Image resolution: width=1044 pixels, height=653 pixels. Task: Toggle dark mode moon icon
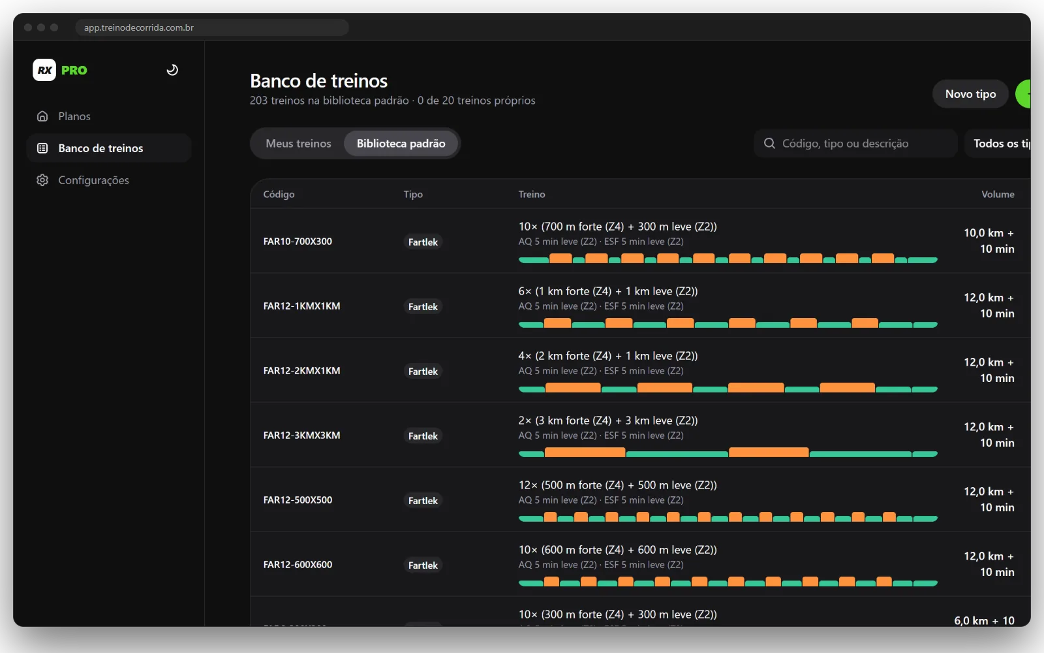pos(172,70)
